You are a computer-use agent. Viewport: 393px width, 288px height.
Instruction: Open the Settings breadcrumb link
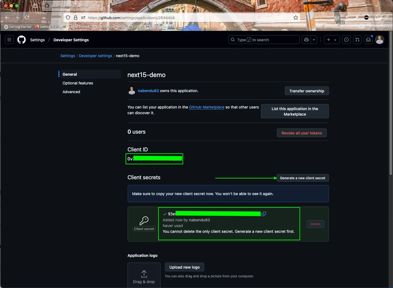68,56
